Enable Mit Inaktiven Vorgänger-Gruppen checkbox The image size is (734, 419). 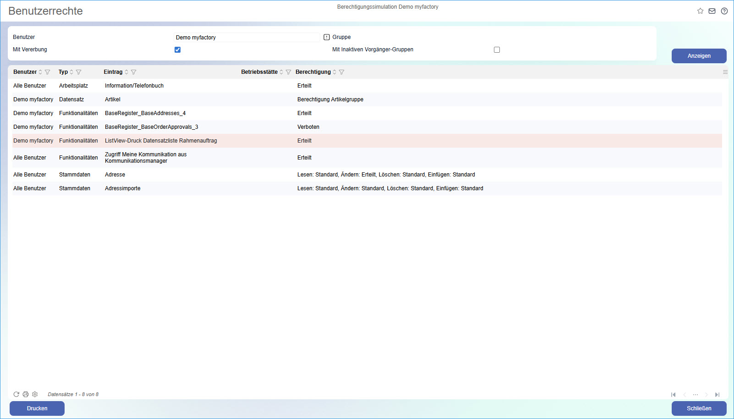coord(497,50)
